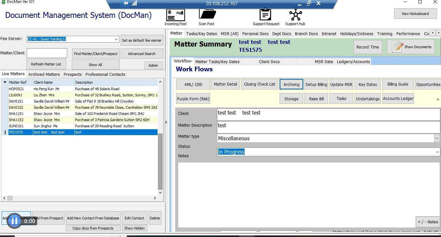Image resolution: width=441 pixels, height=237 pixels.
Task: Click the matter list horizontal scrollbar thumb
Action: coord(10,198)
